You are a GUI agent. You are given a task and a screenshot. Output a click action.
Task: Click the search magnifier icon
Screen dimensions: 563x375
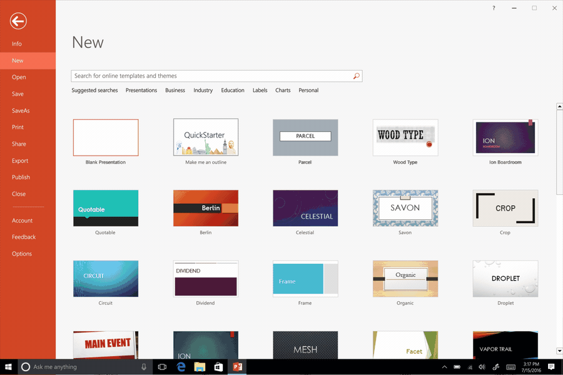(x=356, y=76)
